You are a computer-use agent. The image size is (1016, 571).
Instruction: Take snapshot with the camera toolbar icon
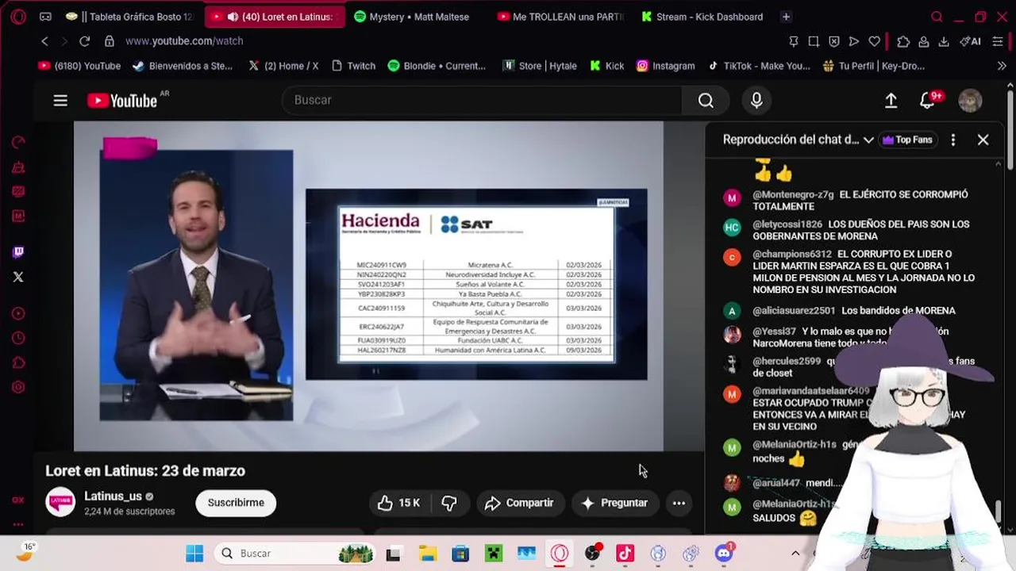point(814,41)
